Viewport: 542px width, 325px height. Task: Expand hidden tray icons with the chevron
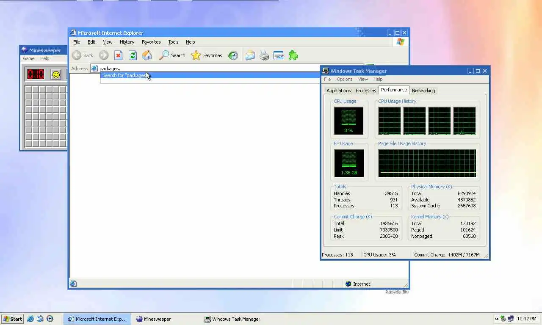coord(497,319)
